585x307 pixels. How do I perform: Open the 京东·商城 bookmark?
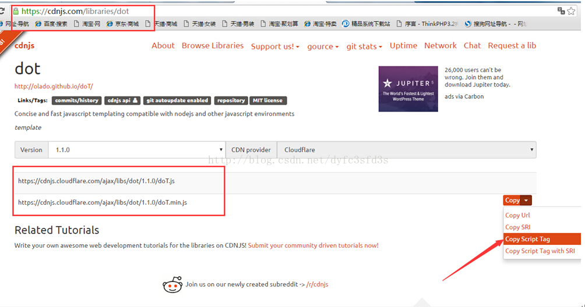122,24
